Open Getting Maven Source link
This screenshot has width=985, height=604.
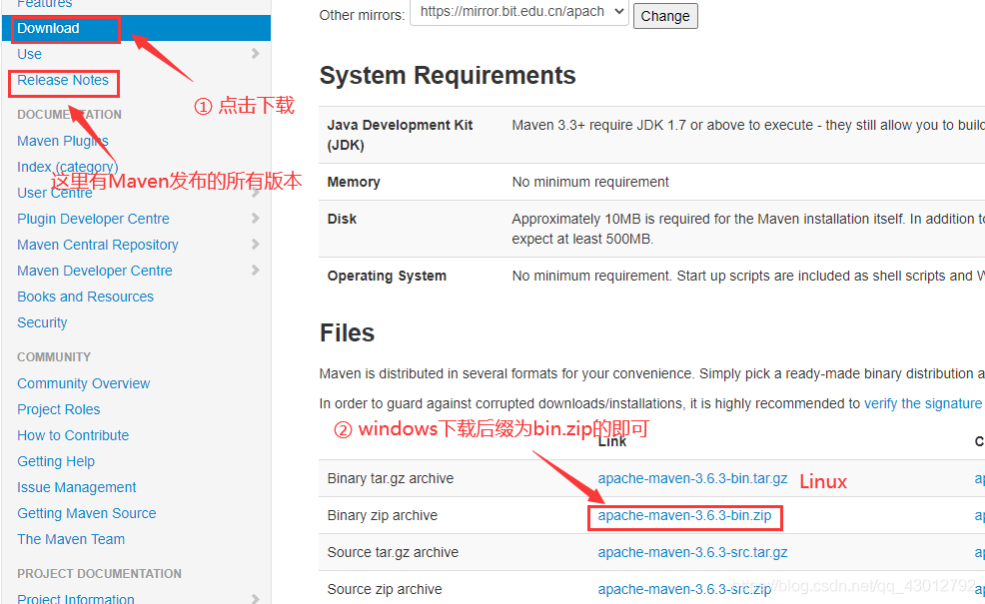click(x=87, y=513)
